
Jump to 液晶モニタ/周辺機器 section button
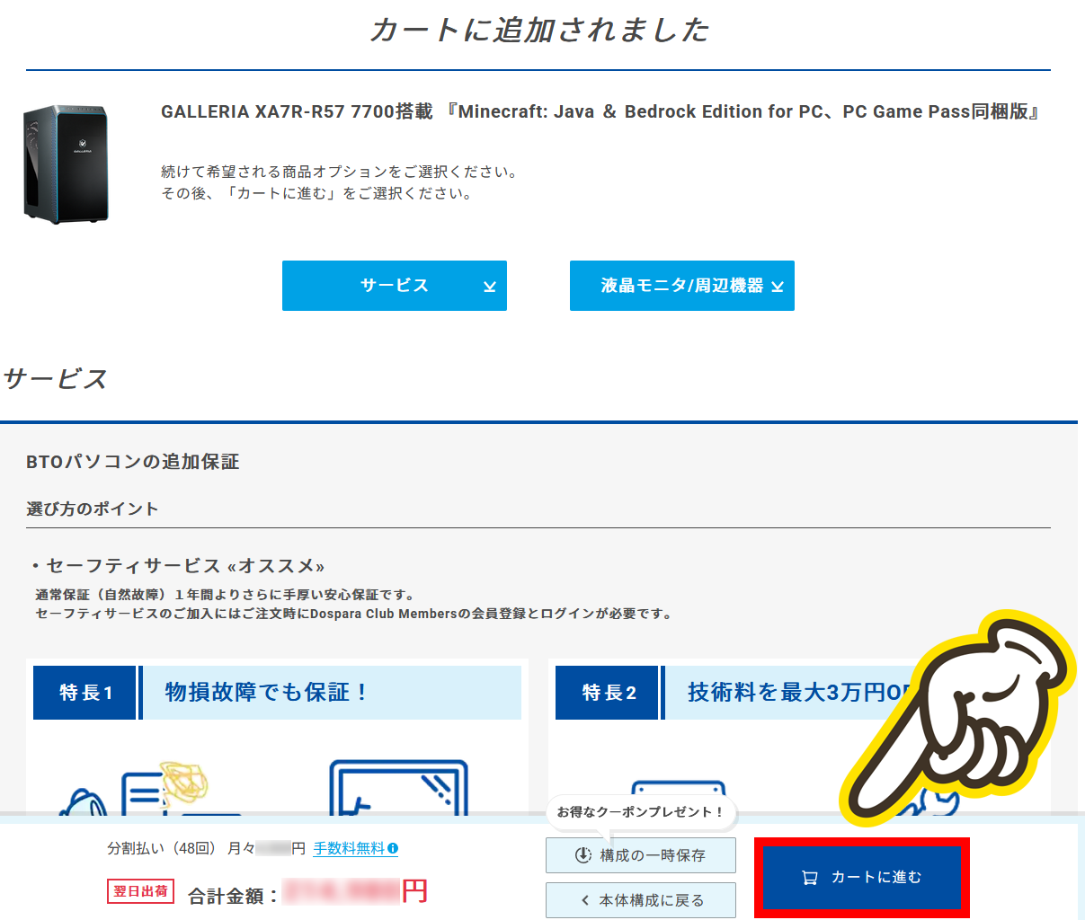pyautogui.click(x=682, y=286)
